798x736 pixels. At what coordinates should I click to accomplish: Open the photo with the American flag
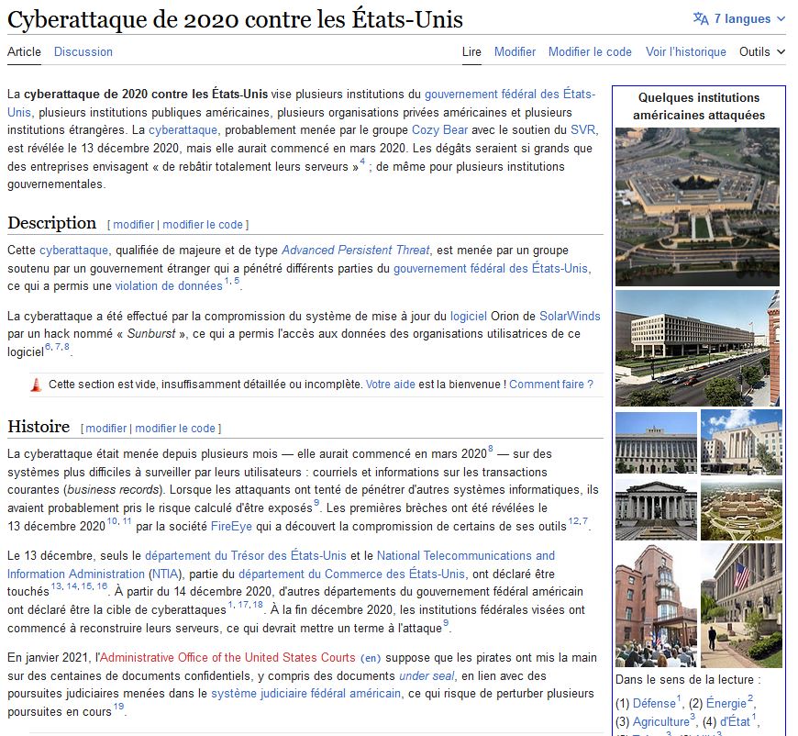pos(741,592)
